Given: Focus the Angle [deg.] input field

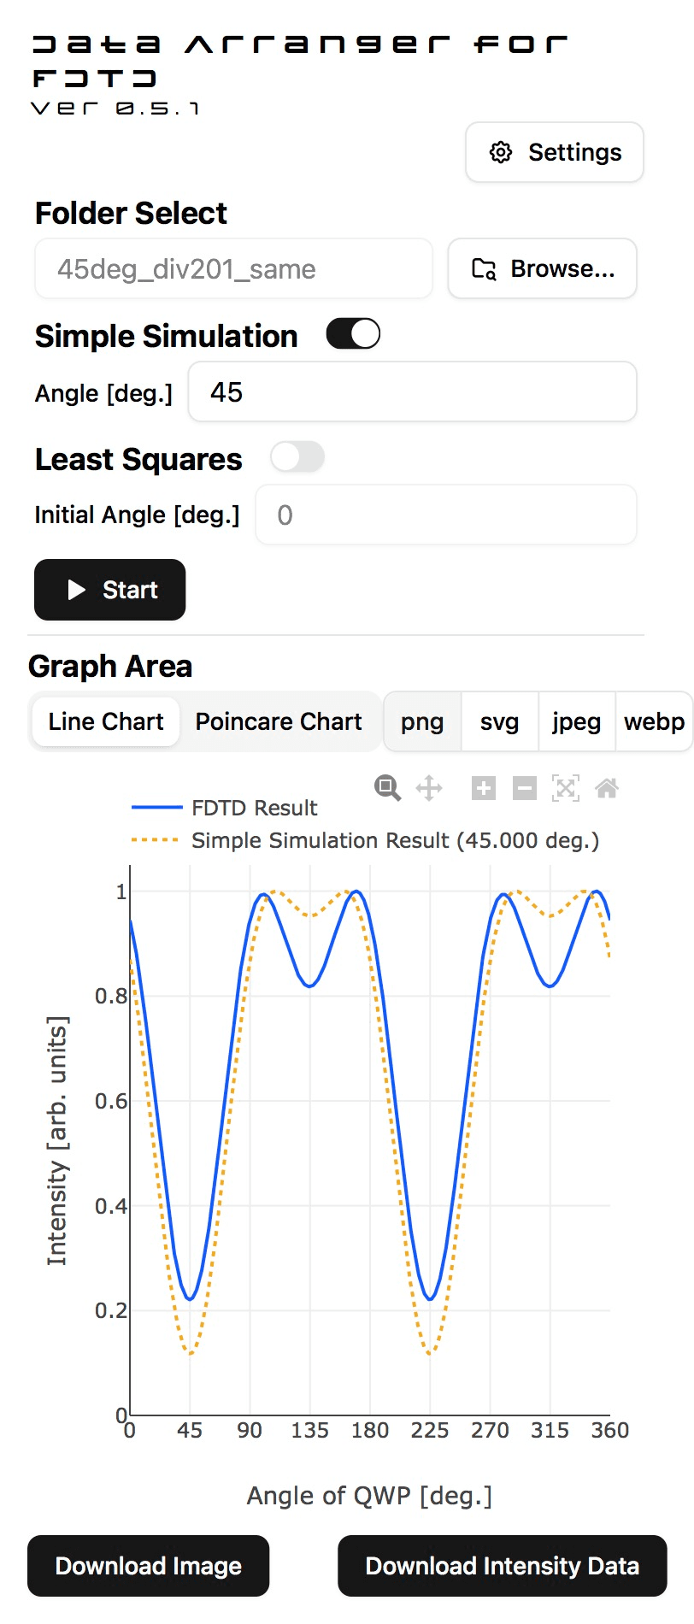Looking at the screenshot, I should (412, 392).
